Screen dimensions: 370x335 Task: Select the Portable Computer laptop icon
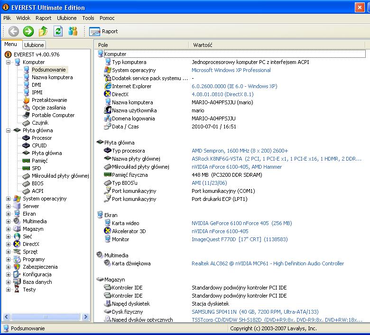(26, 115)
